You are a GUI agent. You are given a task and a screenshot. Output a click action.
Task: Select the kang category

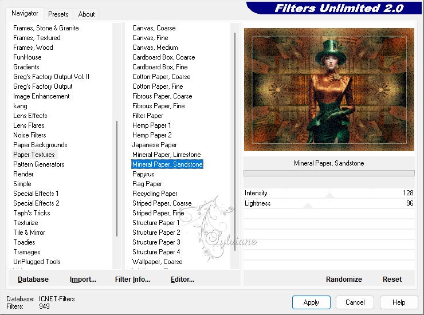pos(20,106)
